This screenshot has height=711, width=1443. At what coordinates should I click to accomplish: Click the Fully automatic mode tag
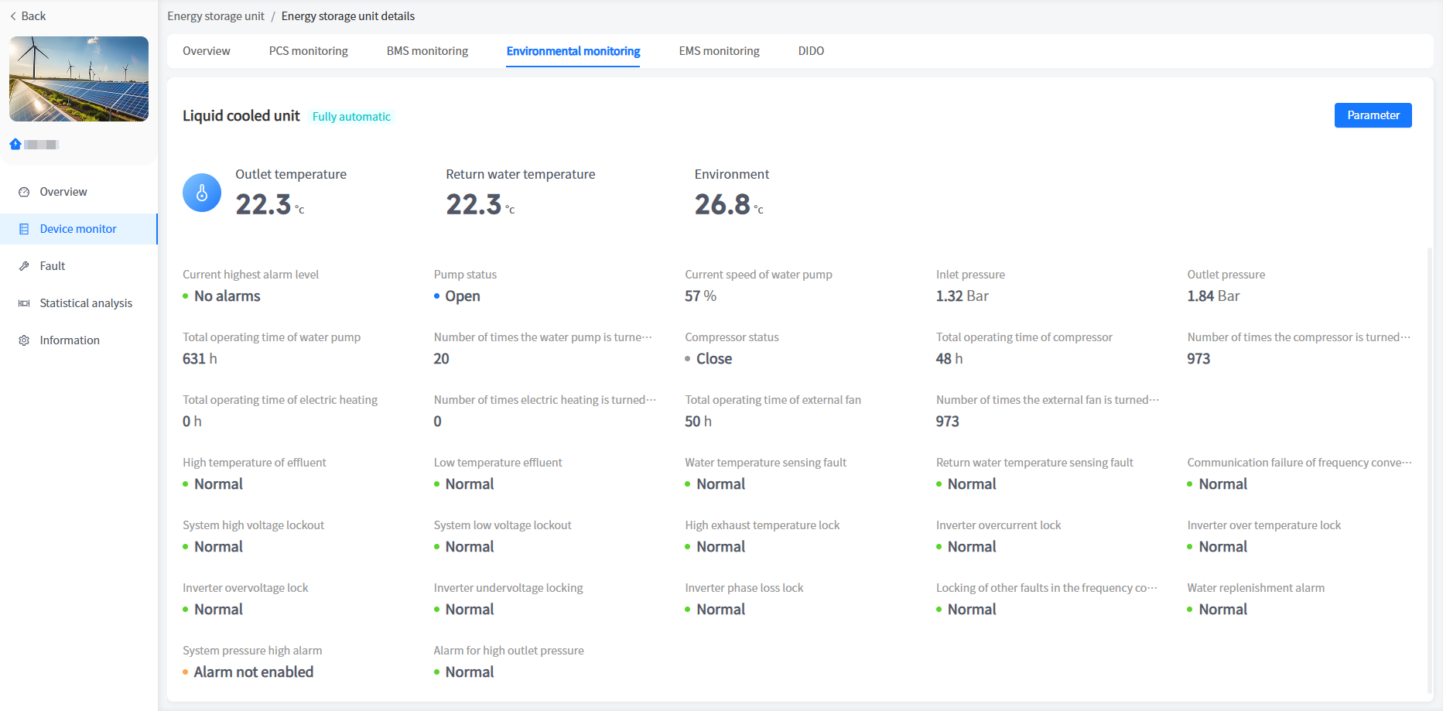pyautogui.click(x=351, y=117)
